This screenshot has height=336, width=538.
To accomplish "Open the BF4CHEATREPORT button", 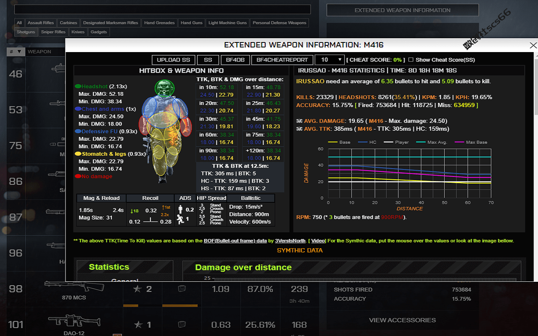I will pos(282,60).
